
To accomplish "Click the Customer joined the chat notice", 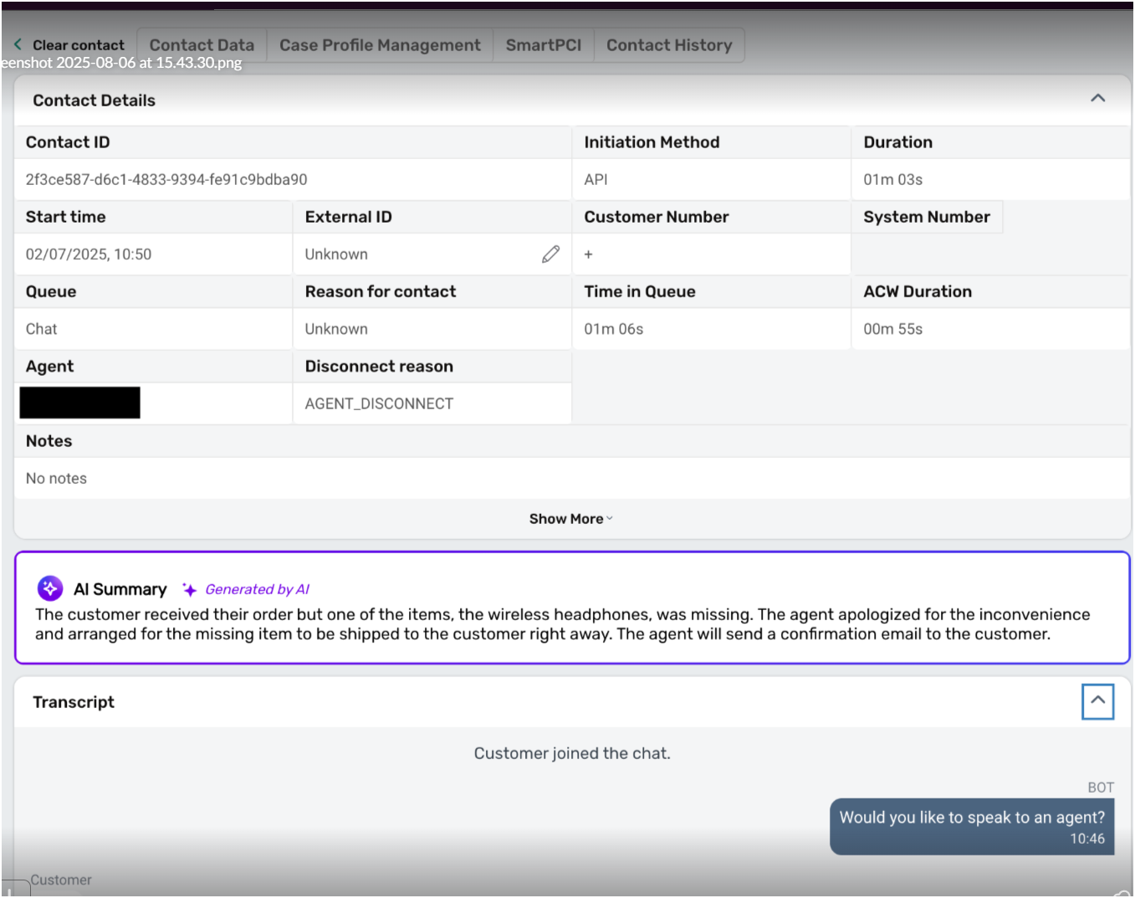I will (x=572, y=753).
